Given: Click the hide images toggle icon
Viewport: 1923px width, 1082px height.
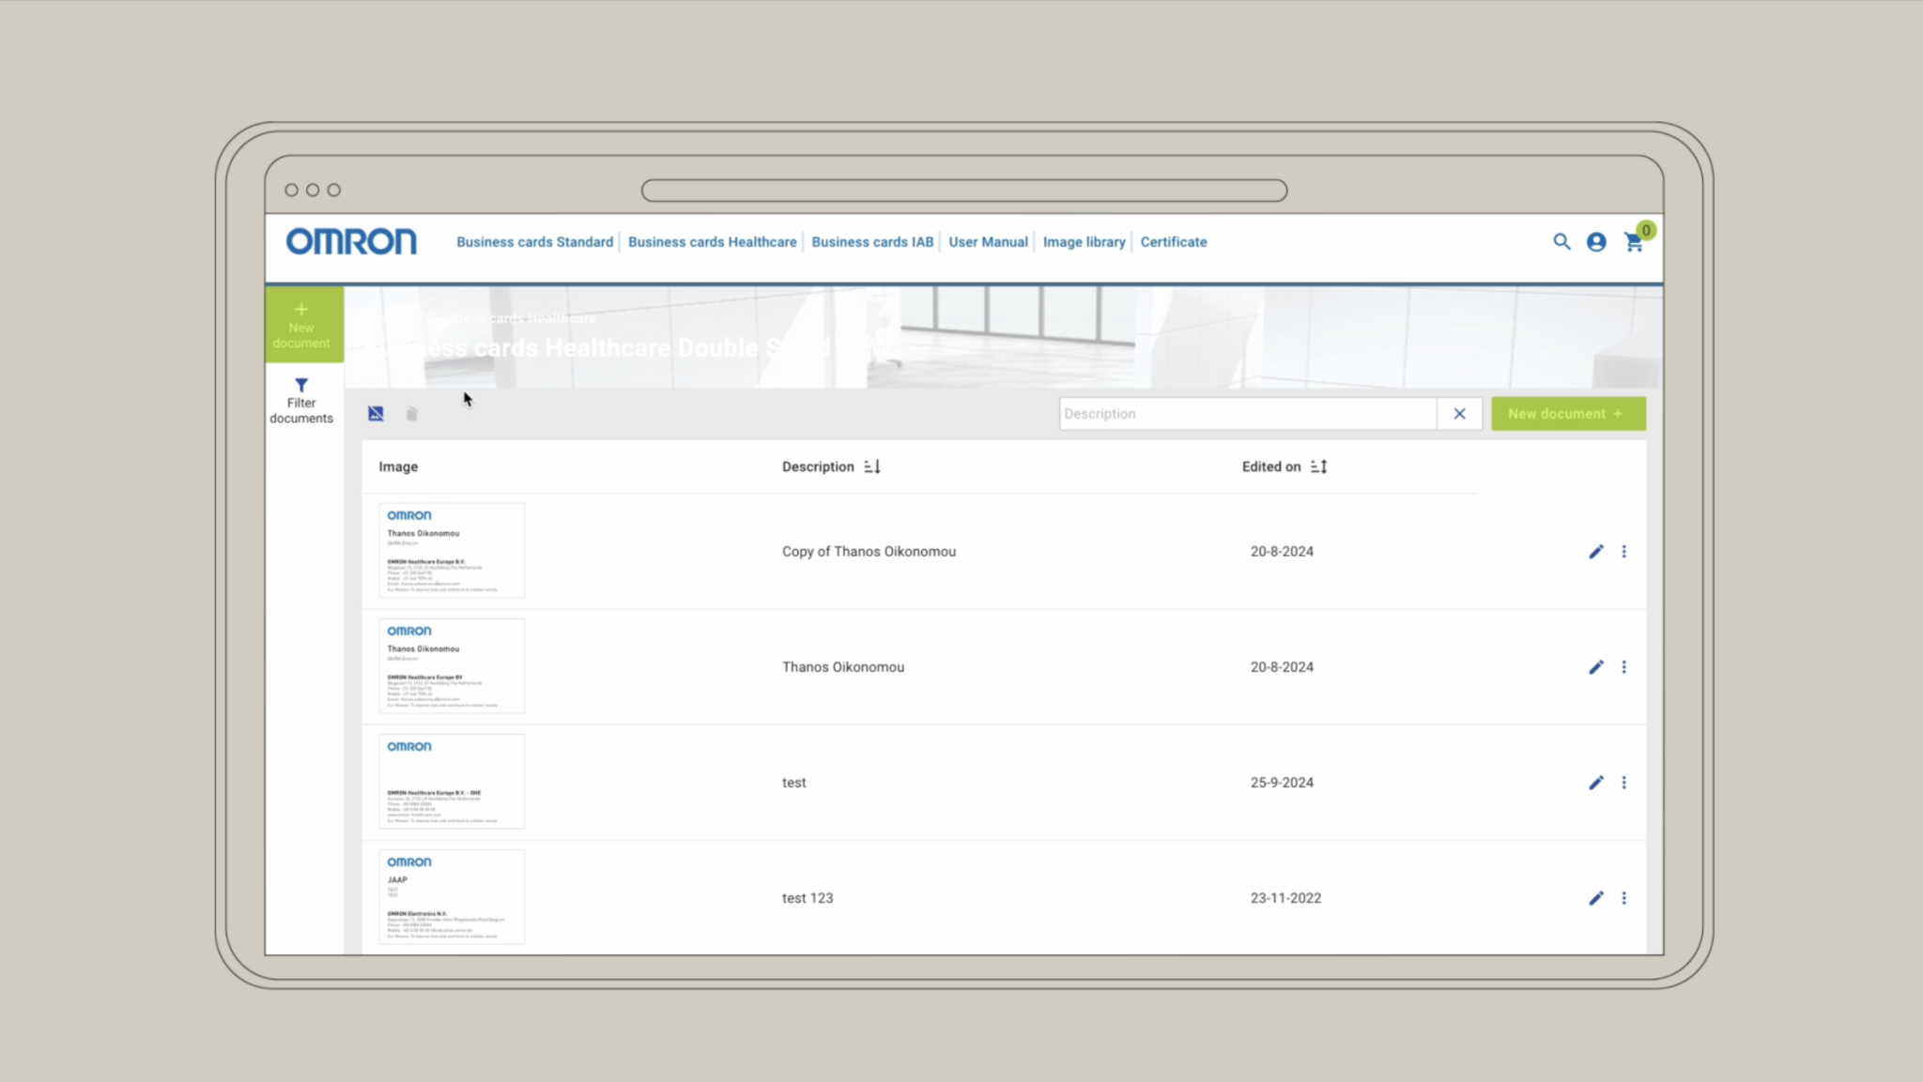Looking at the screenshot, I should pos(376,414).
